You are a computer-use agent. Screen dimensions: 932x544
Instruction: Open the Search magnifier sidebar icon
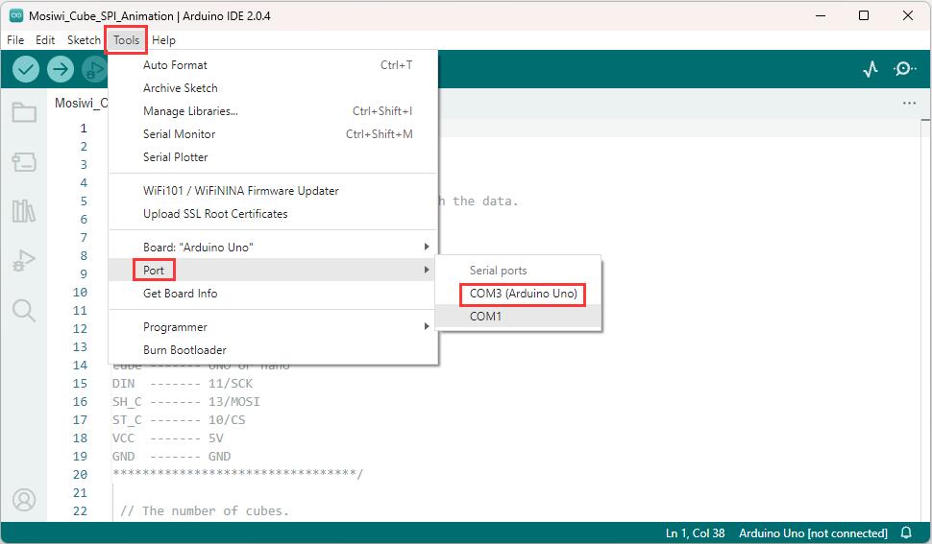(x=24, y=310)
